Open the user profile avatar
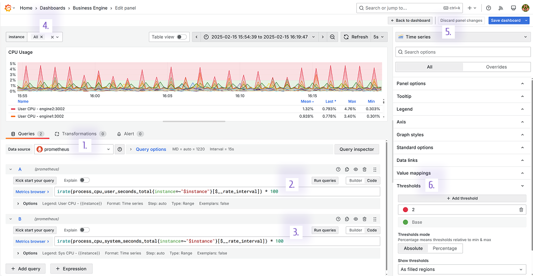 tap(525, 8)
